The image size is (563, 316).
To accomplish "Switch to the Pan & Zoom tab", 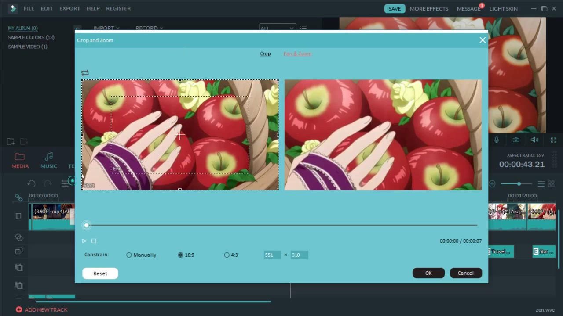I will 297,54.
